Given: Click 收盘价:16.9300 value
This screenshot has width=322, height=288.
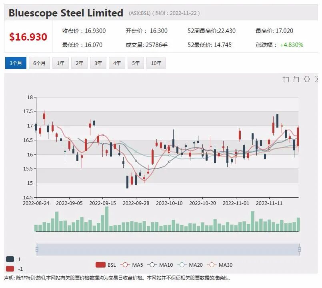Looking at the screenshot, I should pyautogui.click(x=84, y=31).
